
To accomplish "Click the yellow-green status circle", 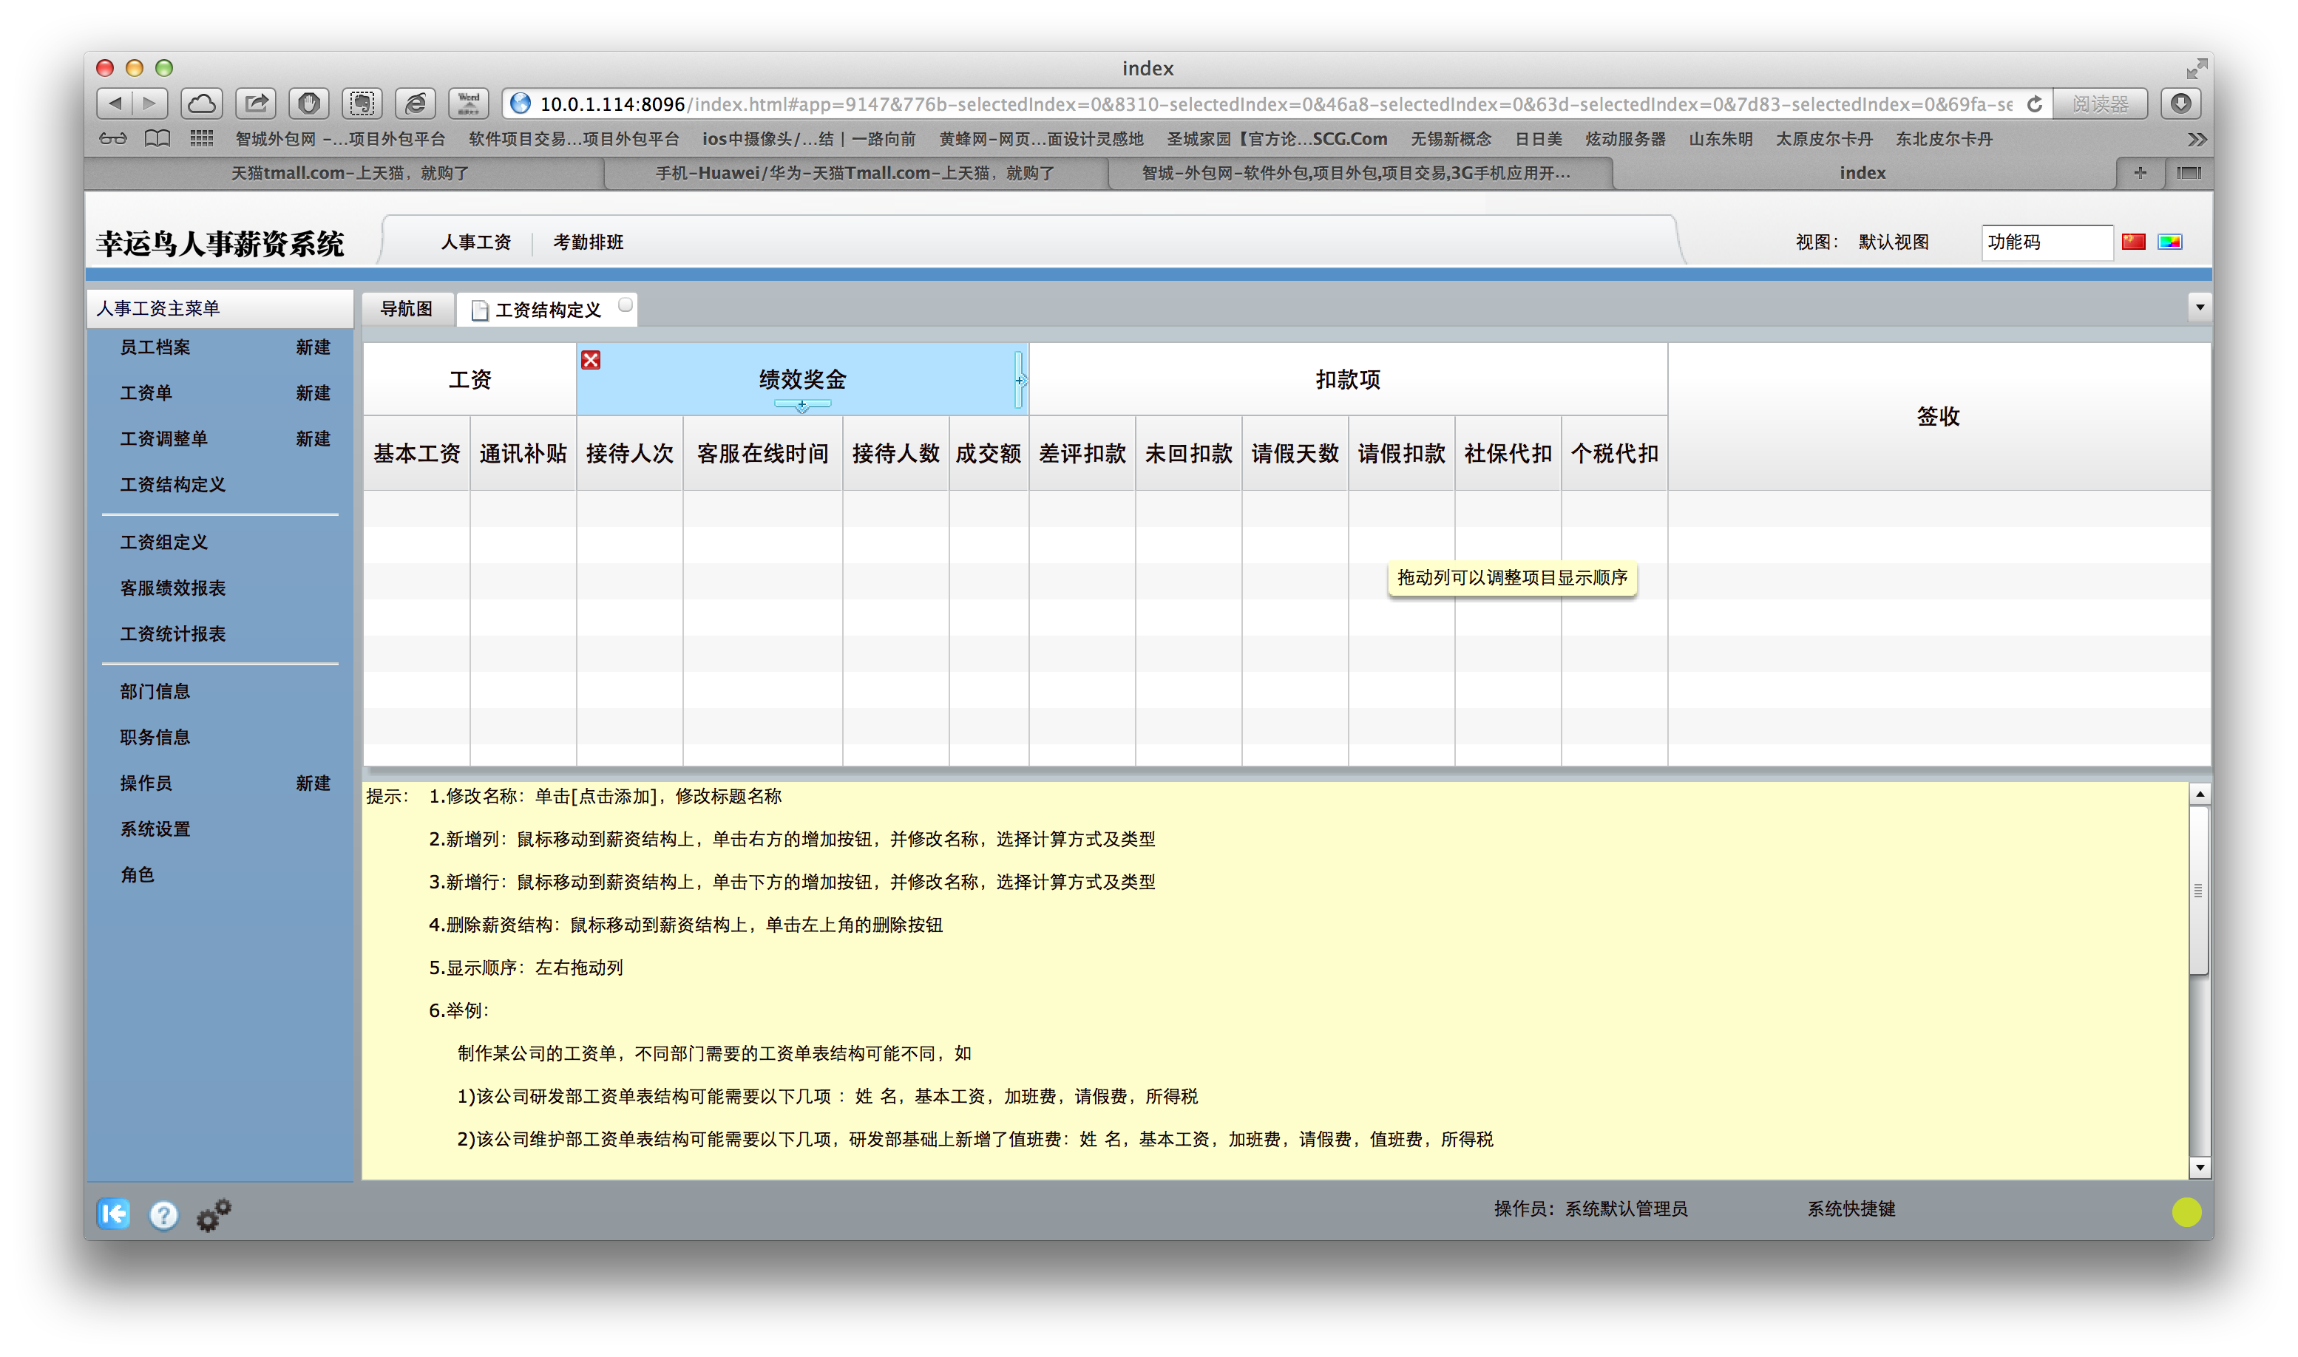I will [x=2186, y=1211].
